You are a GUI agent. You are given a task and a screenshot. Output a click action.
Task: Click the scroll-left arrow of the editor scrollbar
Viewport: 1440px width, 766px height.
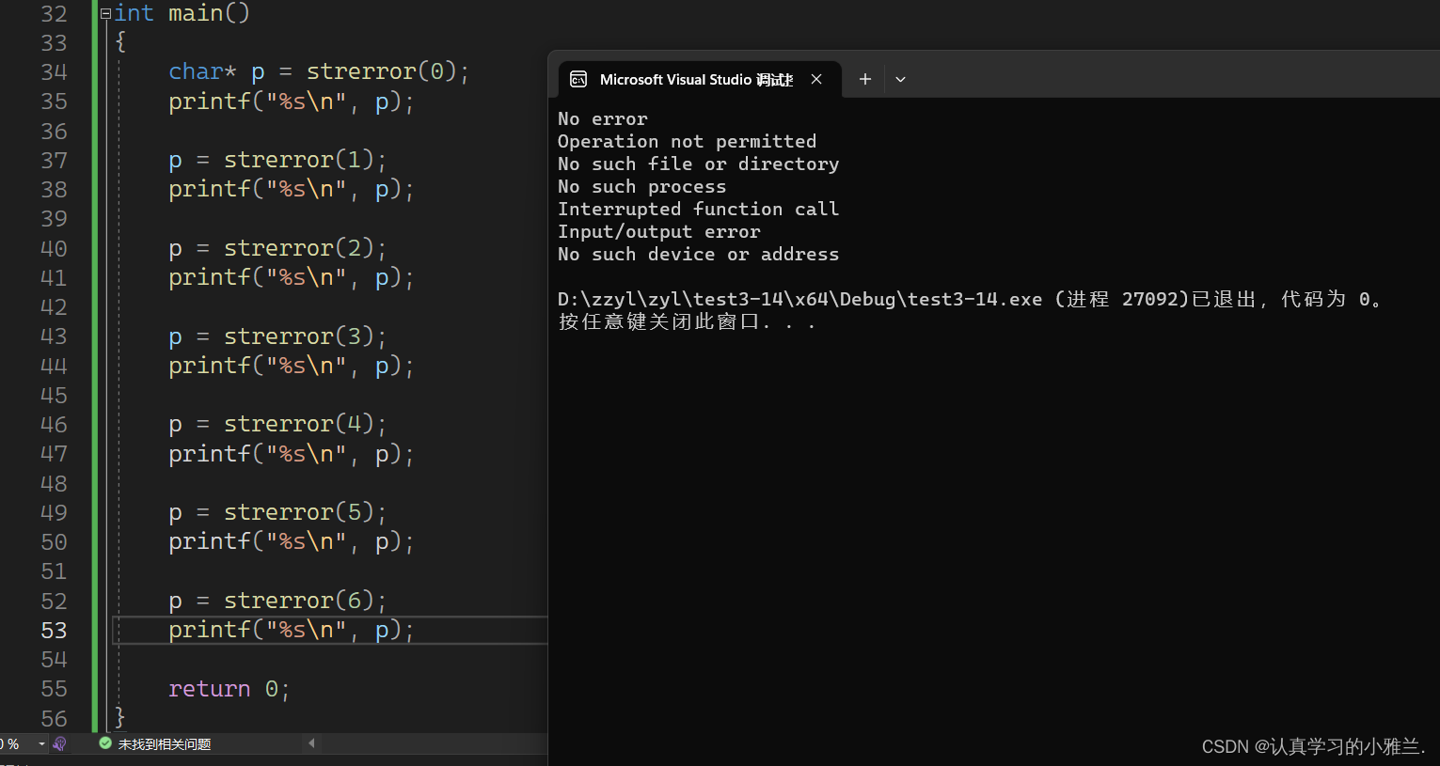(311, 743)
